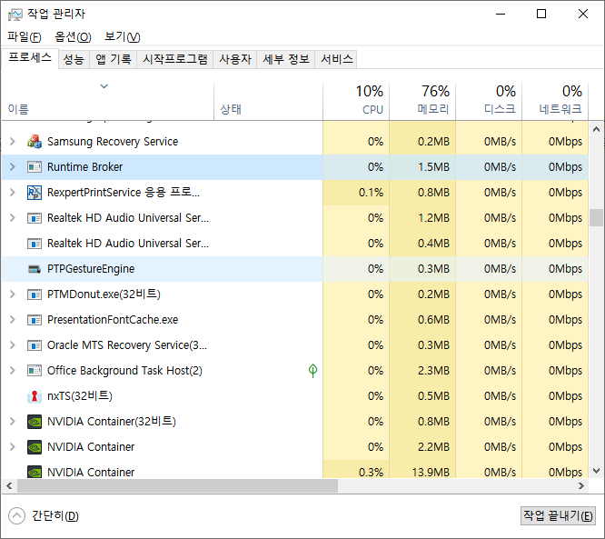
Task: Click the green leaf suspended status icon
Action: (x=312, y=371)
